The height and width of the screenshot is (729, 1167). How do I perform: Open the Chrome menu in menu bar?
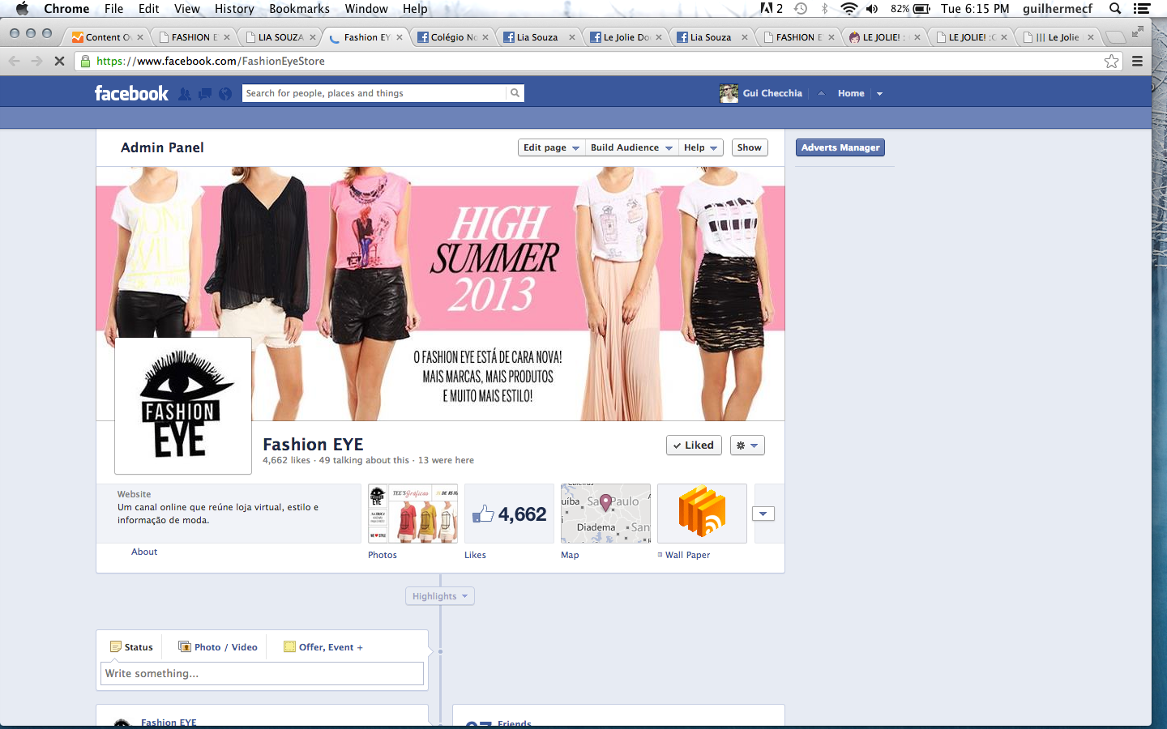[66, 9]
